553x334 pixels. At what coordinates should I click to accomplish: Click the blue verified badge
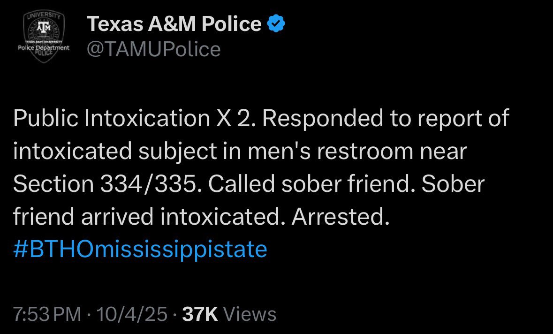[276, 24]
